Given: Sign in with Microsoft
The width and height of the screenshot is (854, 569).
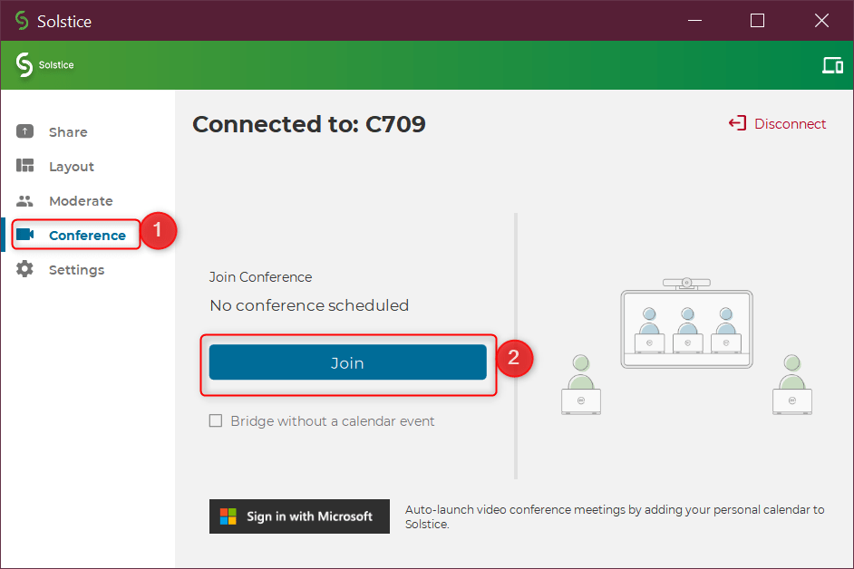Looking at the screenshot, I should coord(299,516).
